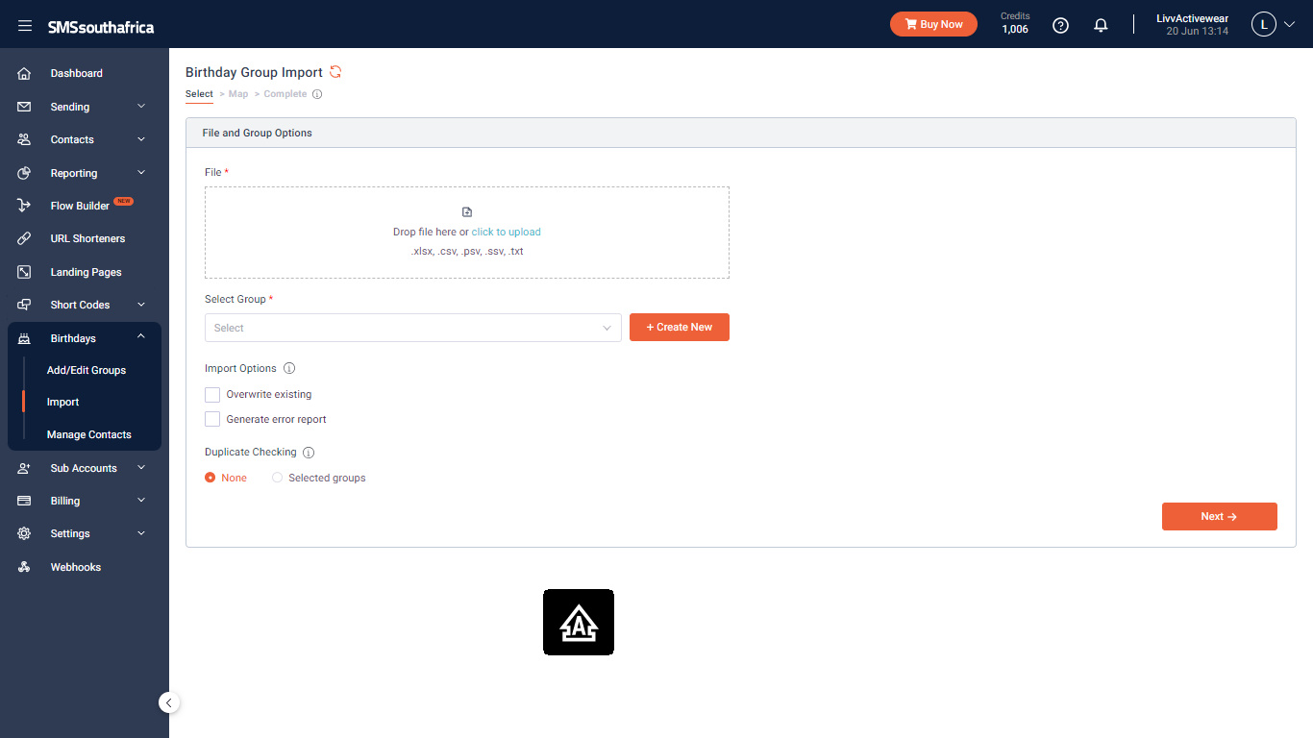The height and width of the screenshot is (738, 1313).
Task: Click the help question mark icon
Action: [1061, 26]
